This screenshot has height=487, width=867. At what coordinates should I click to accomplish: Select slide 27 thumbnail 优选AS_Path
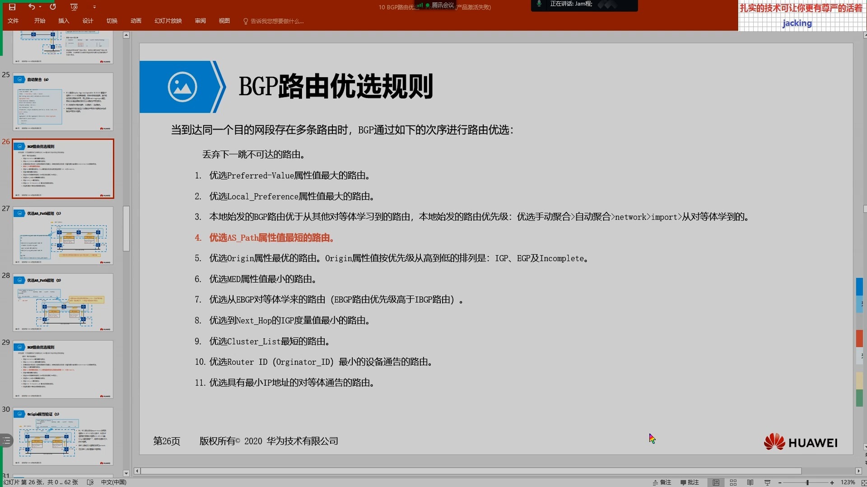point(63,235)
